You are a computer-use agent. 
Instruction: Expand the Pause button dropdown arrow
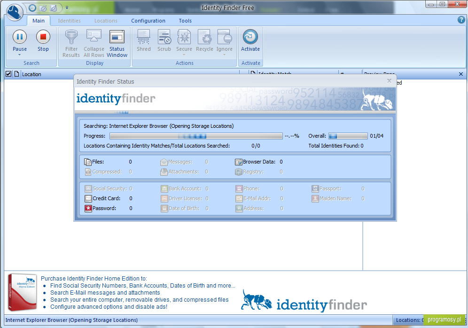(x=20, y=55)
